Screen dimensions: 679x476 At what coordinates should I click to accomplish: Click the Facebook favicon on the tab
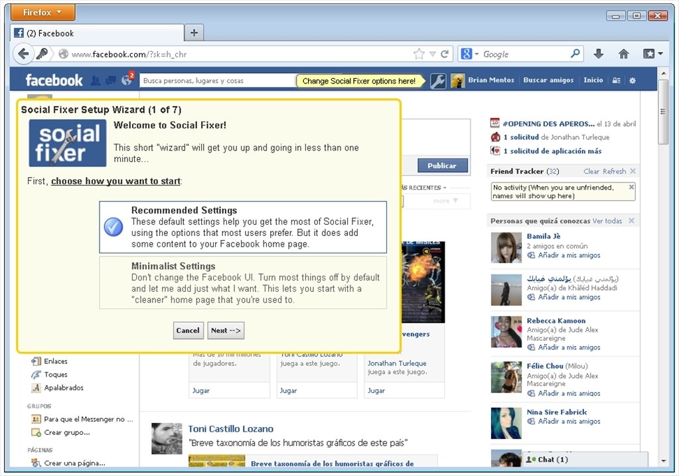(19, 33)
